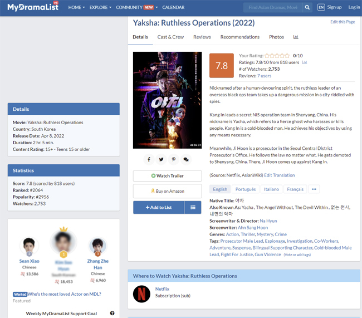Click the Suspense tag
The width and height of the screenshot is (362, 318).
(242, 248)
